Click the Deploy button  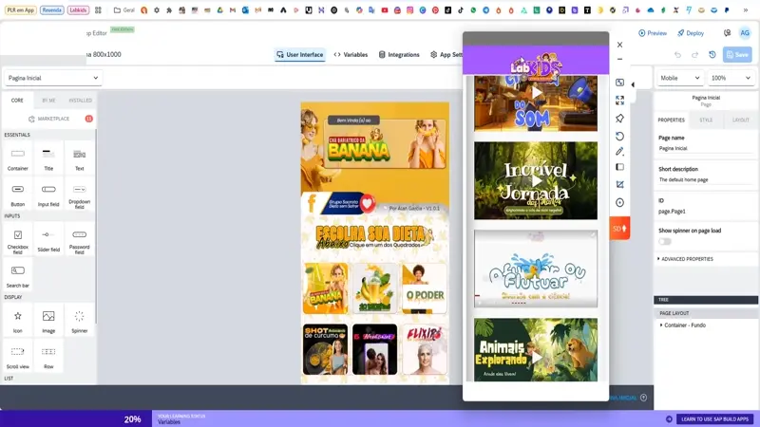tap(691, 33)
